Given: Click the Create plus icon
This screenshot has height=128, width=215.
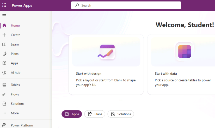Looking at the screenshot, I should pos(4,35).
